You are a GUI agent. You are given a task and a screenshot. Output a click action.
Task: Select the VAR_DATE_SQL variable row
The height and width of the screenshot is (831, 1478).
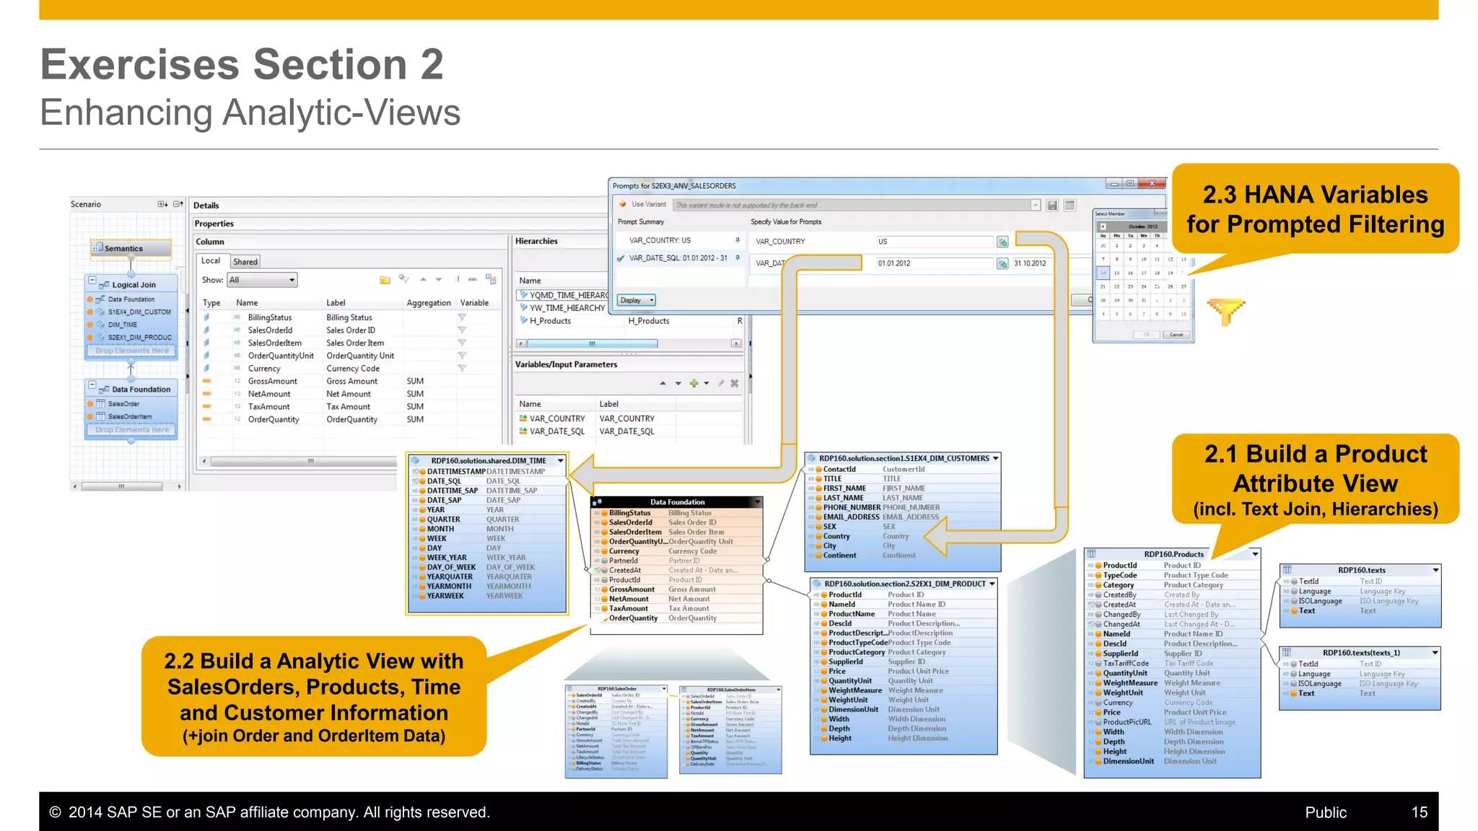629,431
